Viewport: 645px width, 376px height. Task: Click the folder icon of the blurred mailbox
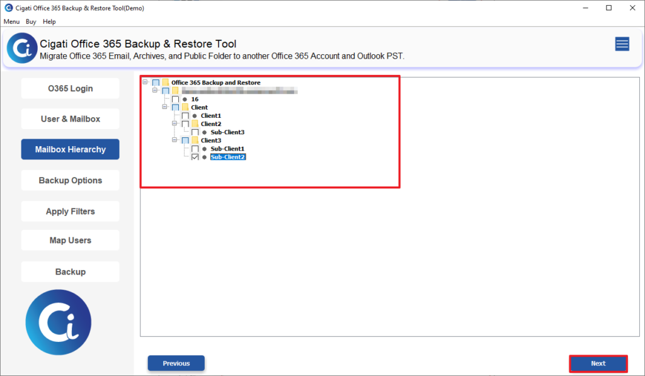click(x=175, y=91)
